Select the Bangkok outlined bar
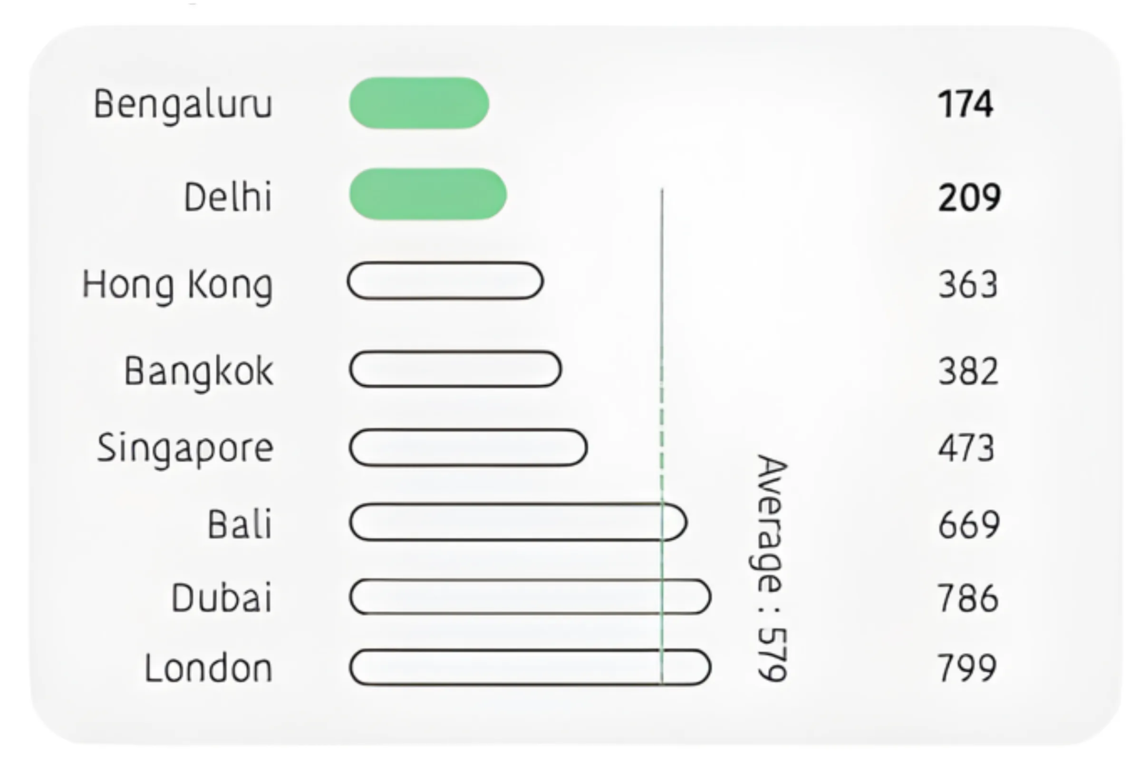The image size is (1140, 781). point(455,369)
